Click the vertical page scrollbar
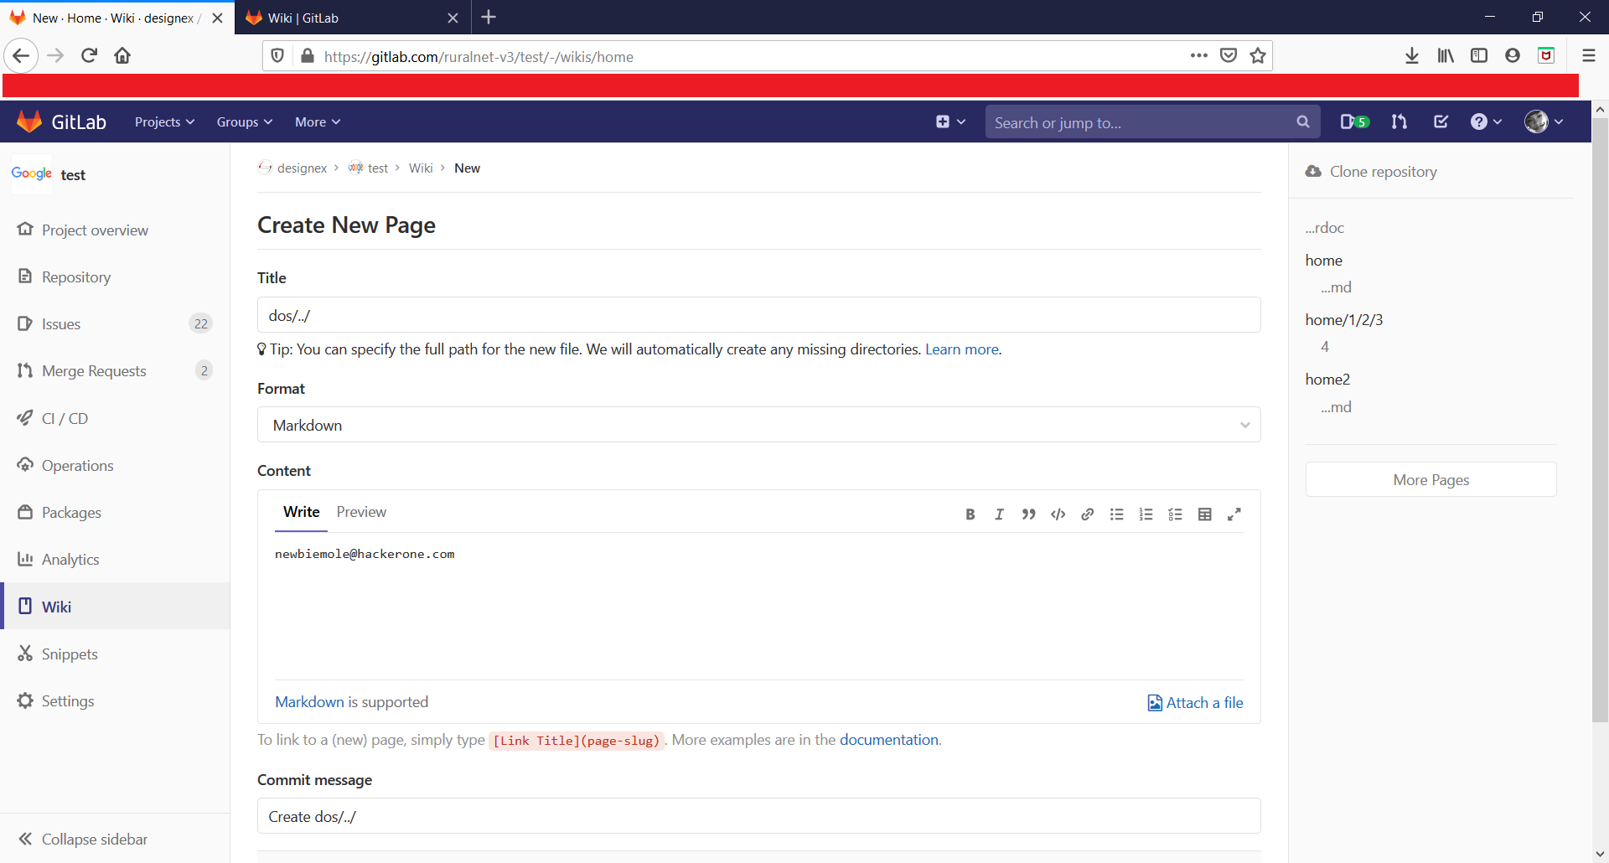Viewport: 1609px width, 863px height. pos(1600,419)
